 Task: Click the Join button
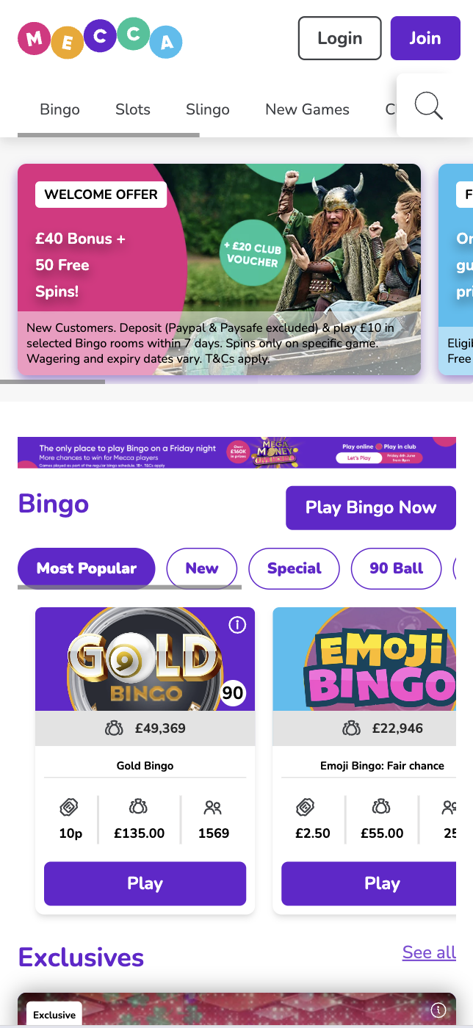pyautogui.click(x=425, y=37)
